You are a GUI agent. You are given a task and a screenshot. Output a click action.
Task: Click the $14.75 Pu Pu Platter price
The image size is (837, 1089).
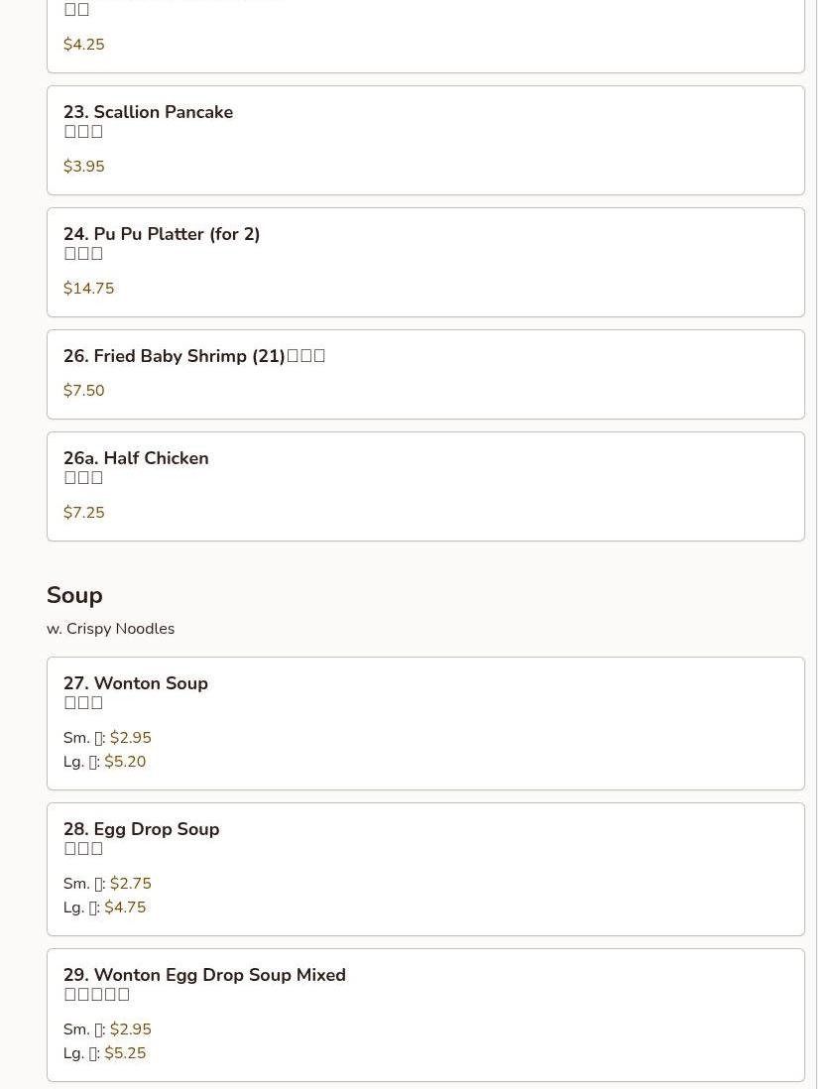pos(89,289)
